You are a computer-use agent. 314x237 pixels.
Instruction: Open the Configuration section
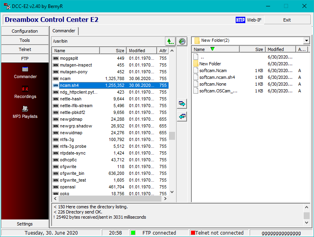point(25,31)
